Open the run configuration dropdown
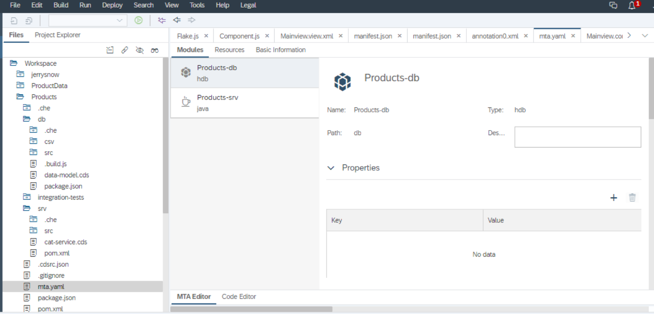The image size is (654, 314). point(119,20)
